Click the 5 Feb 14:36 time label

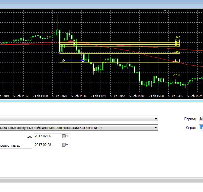pyautogui.click(x=79, y=96)
